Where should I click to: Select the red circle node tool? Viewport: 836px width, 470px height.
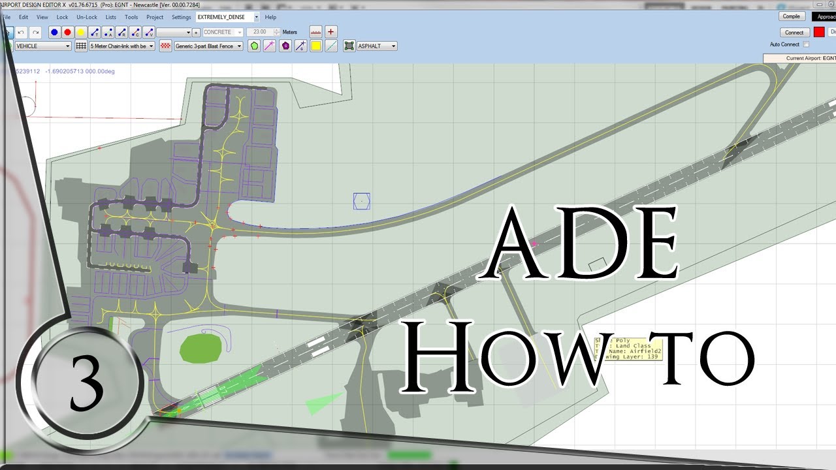pos(67,32)
